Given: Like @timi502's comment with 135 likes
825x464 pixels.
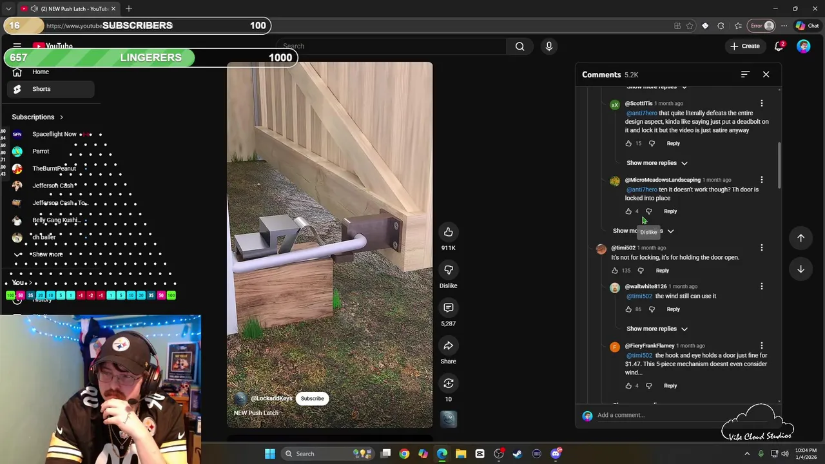Looking at the screenshot, I should tap(614, 271).
